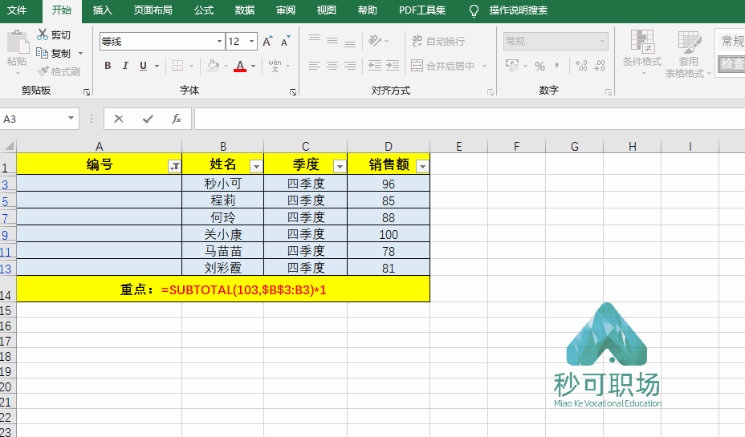745x437 pixels.
Task: Switch to the 数据 (Data) tab
Action: click(x=245, y=10)
